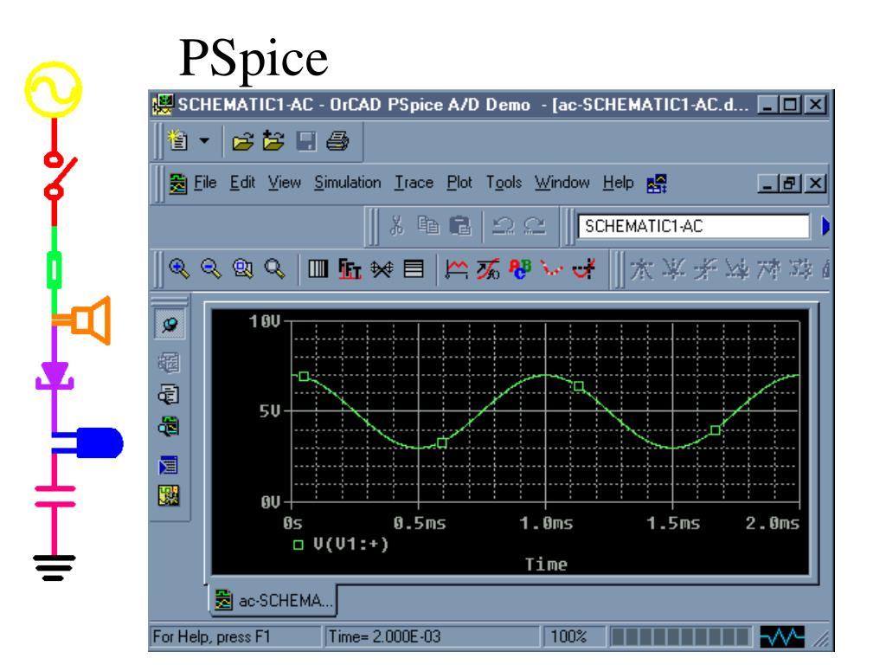886x665 pixels.
Task: Click the second icon in the left sidebar
Action: point(169,362)
